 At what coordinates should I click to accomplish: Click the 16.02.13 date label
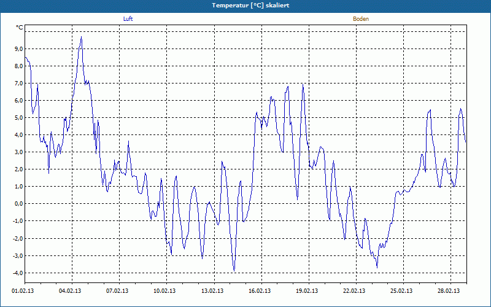(x=260, y=291)
